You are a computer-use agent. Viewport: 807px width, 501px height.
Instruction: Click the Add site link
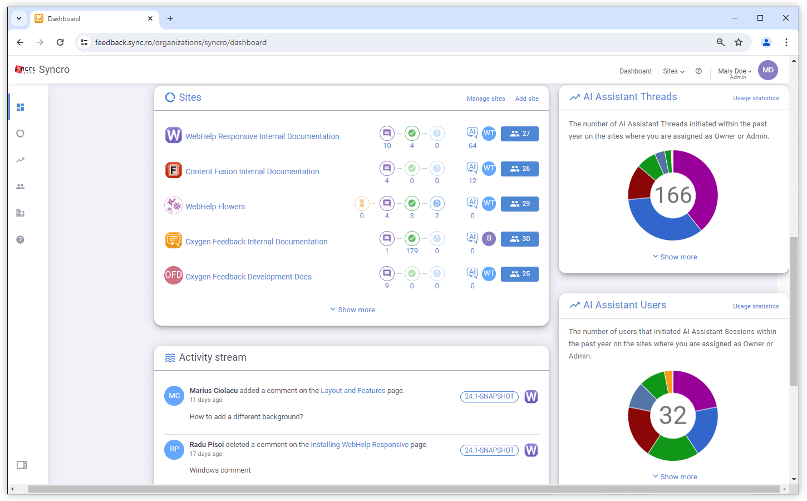tap(527, 99)
